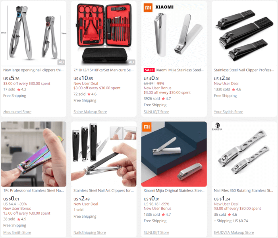This screenshot has height=238, width=278.
Task: Open Stainless Steel Nail Clipper Professional title
Action: [244, 70]
